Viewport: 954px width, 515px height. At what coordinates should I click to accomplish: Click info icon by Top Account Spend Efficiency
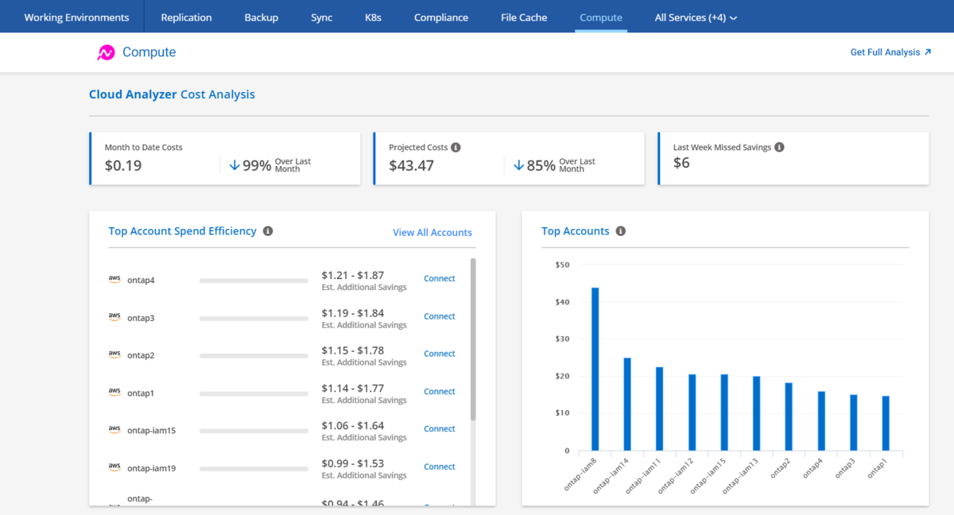268,231
